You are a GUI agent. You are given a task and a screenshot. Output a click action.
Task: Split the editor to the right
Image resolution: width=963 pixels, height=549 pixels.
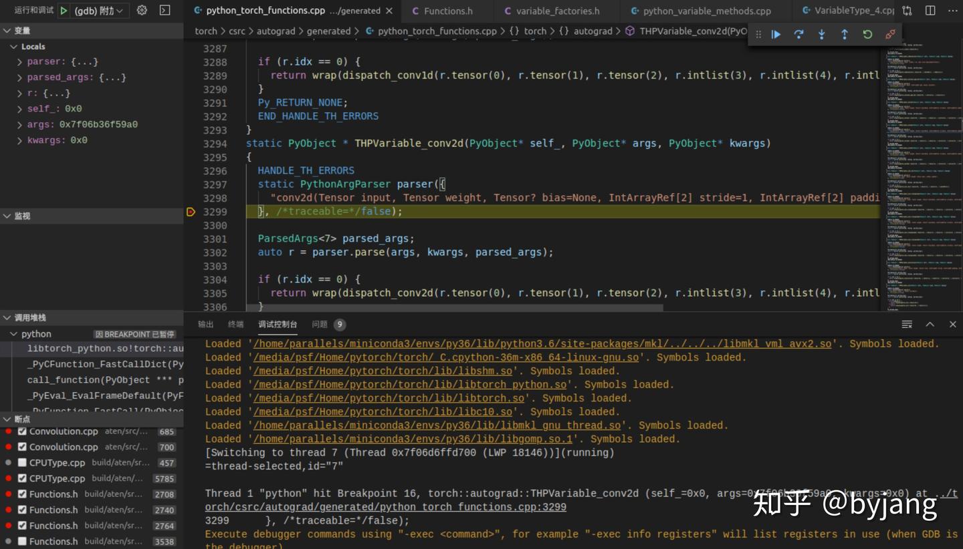[x=930, y=11]
